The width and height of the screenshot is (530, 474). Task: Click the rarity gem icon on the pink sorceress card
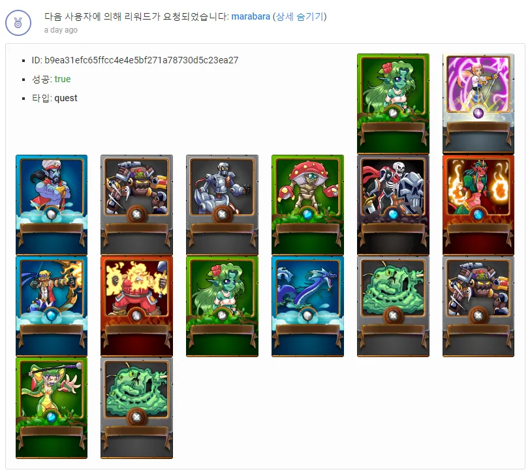coord(478,113)
